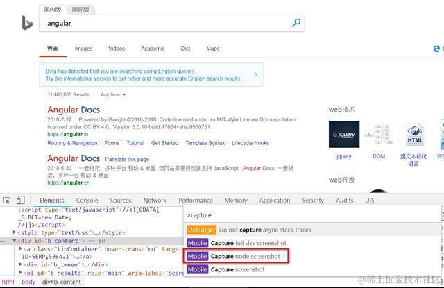Open the Tutorial sublink

click(x=135, y=143)
